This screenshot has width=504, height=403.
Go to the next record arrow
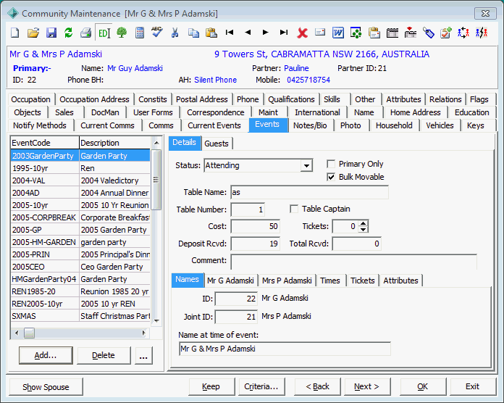click(265, 32)
